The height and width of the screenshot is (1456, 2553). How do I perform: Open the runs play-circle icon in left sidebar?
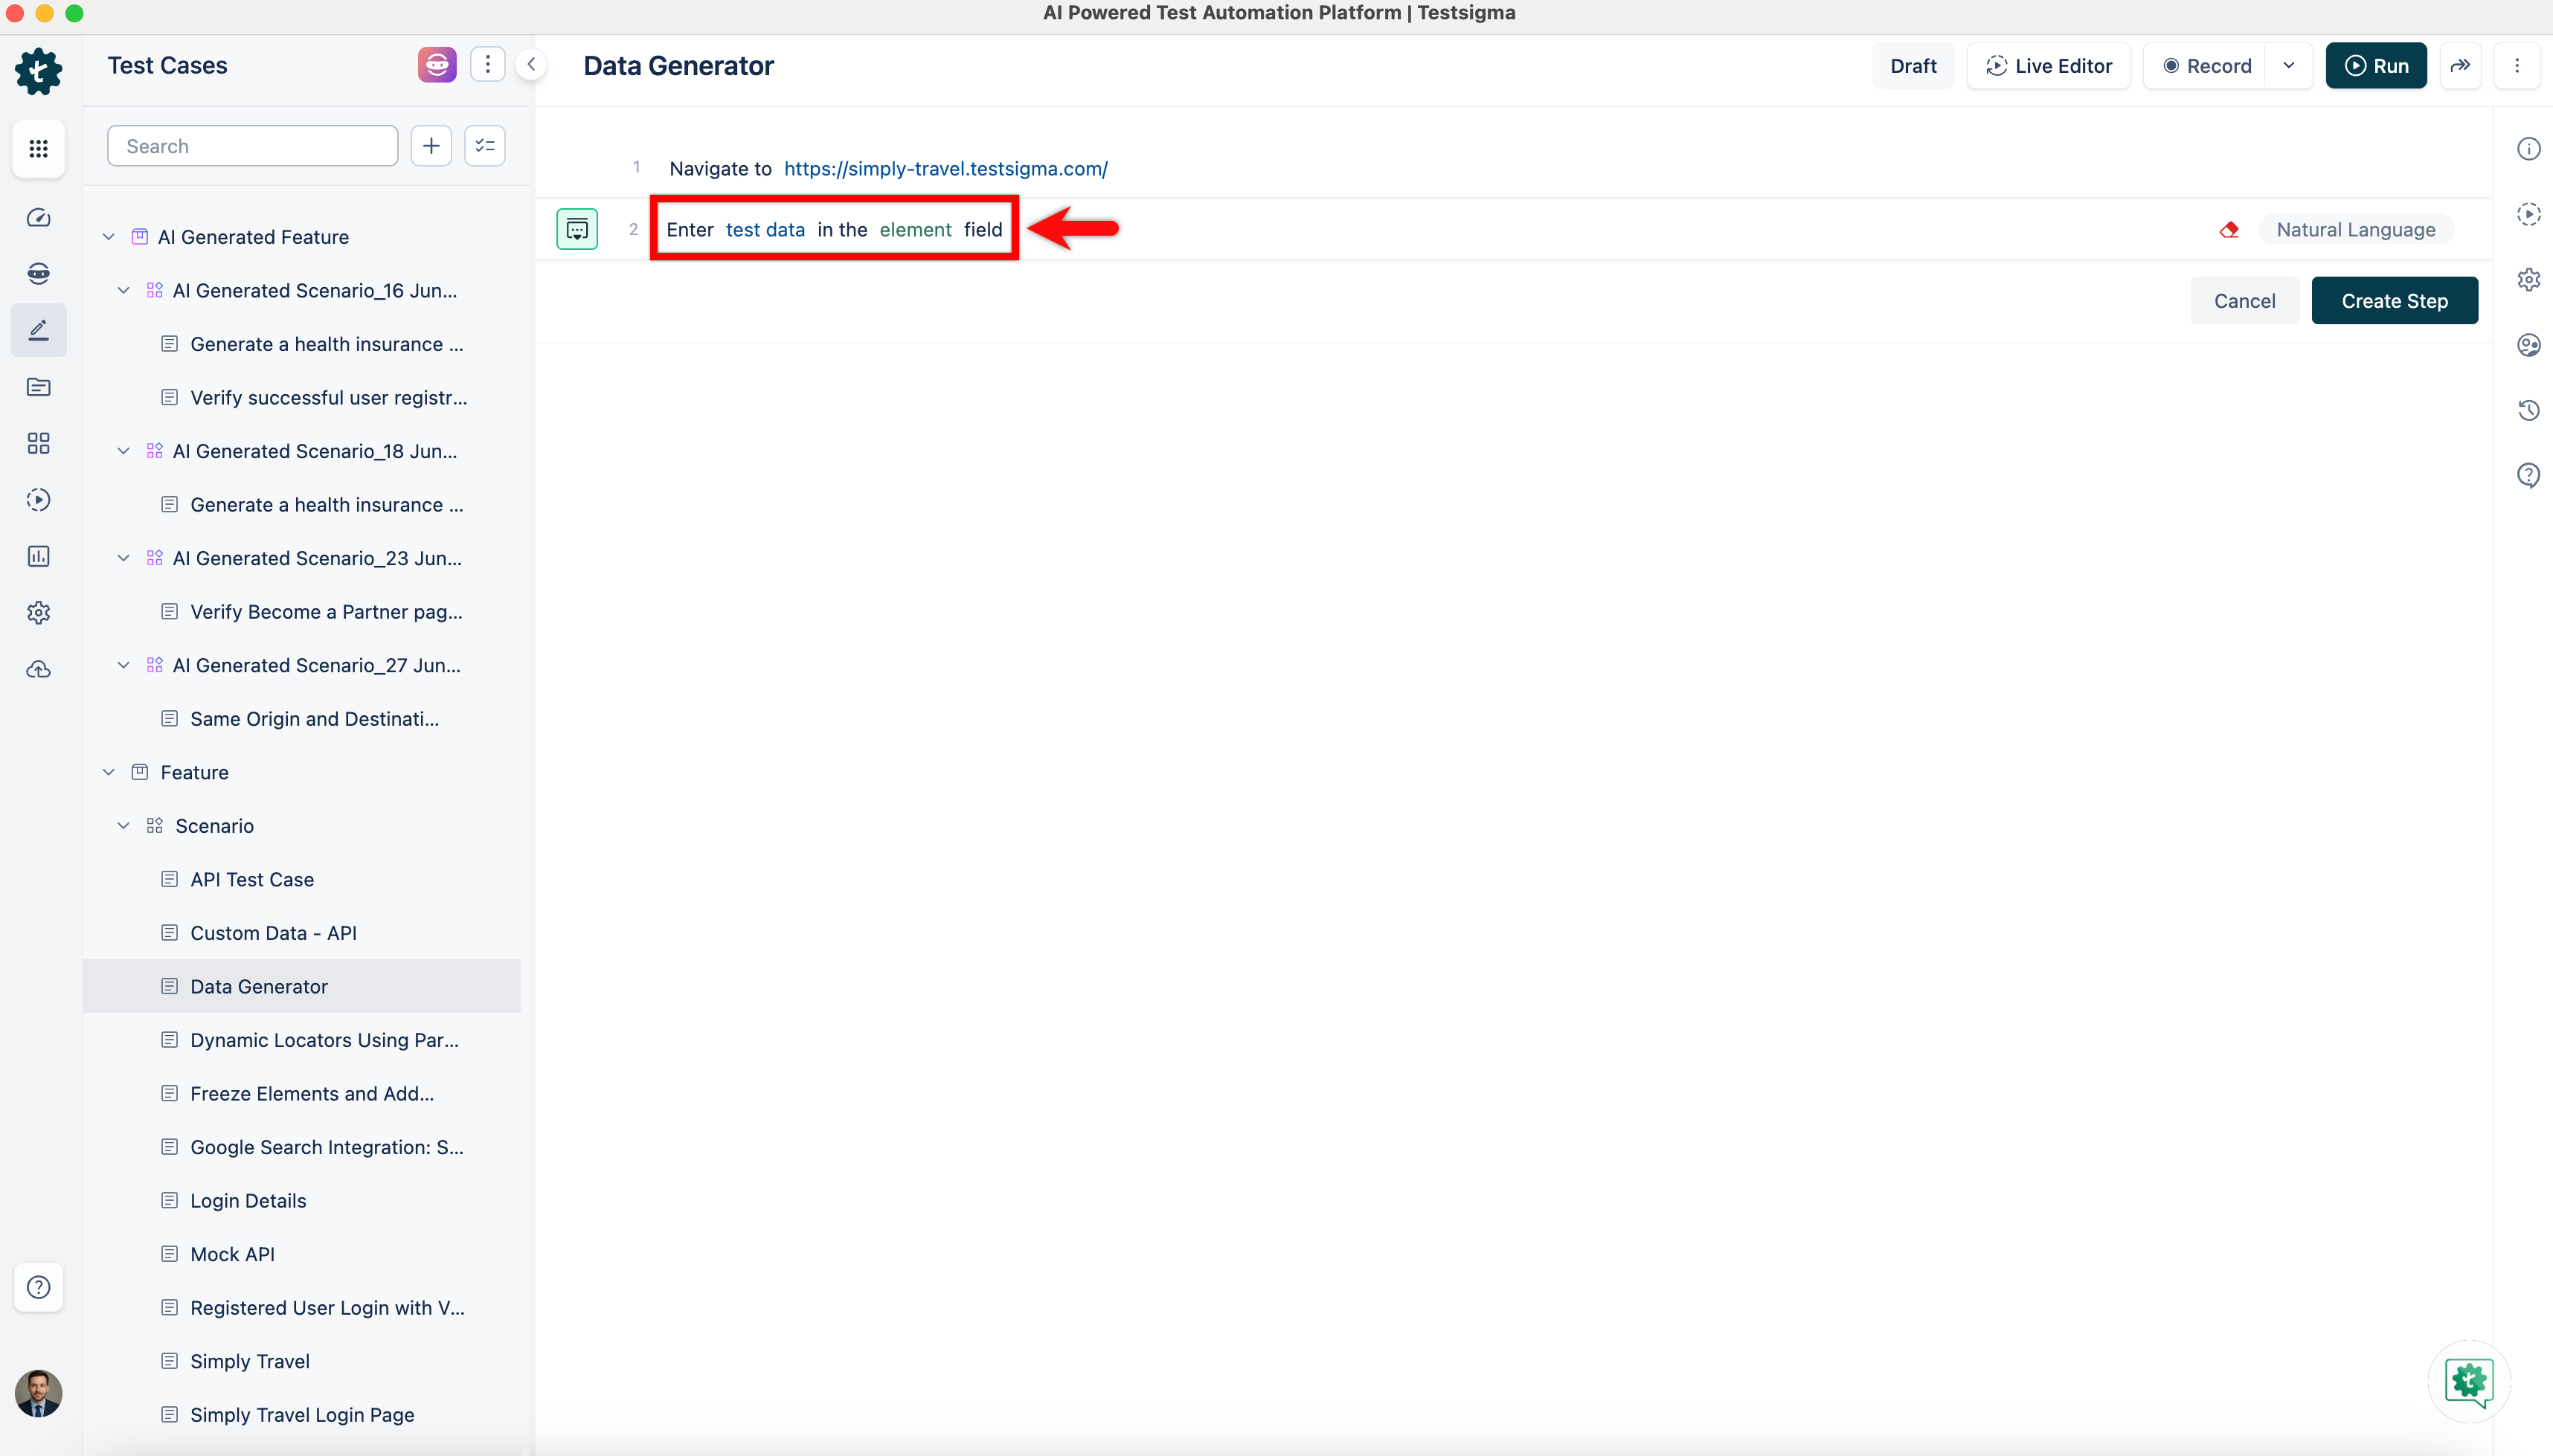click(39, 500)
